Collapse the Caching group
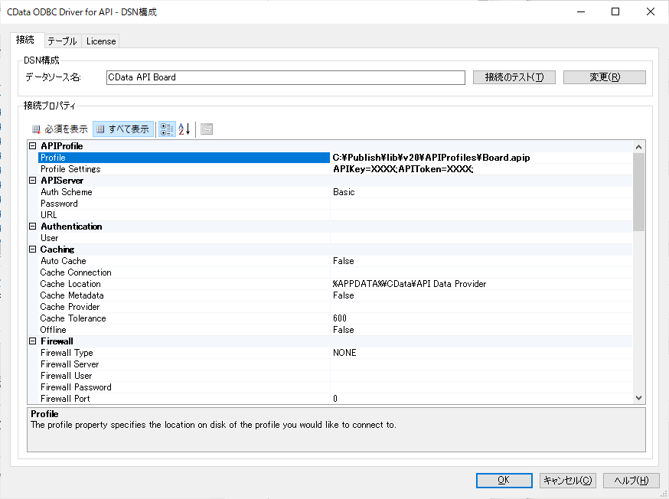The height and width of the screenshot is (499, 669). 33,249
